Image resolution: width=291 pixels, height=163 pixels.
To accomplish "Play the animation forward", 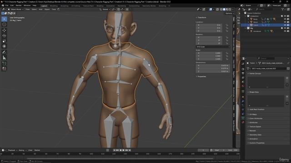I will click(123, 150).
